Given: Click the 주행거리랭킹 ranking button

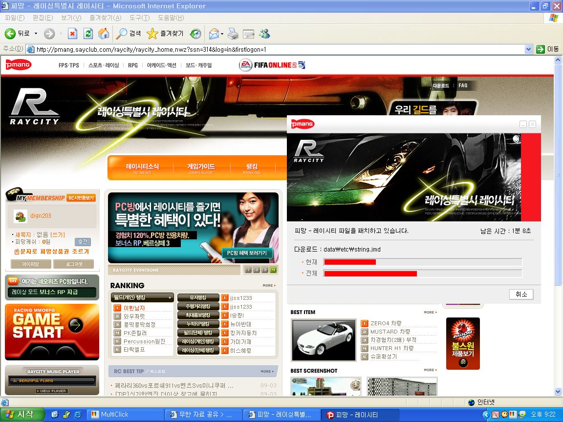Looking at the screenshot, I should coord(198,306).
